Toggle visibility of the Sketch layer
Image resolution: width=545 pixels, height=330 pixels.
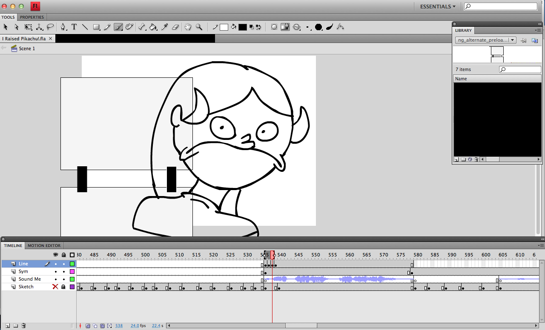55,287
